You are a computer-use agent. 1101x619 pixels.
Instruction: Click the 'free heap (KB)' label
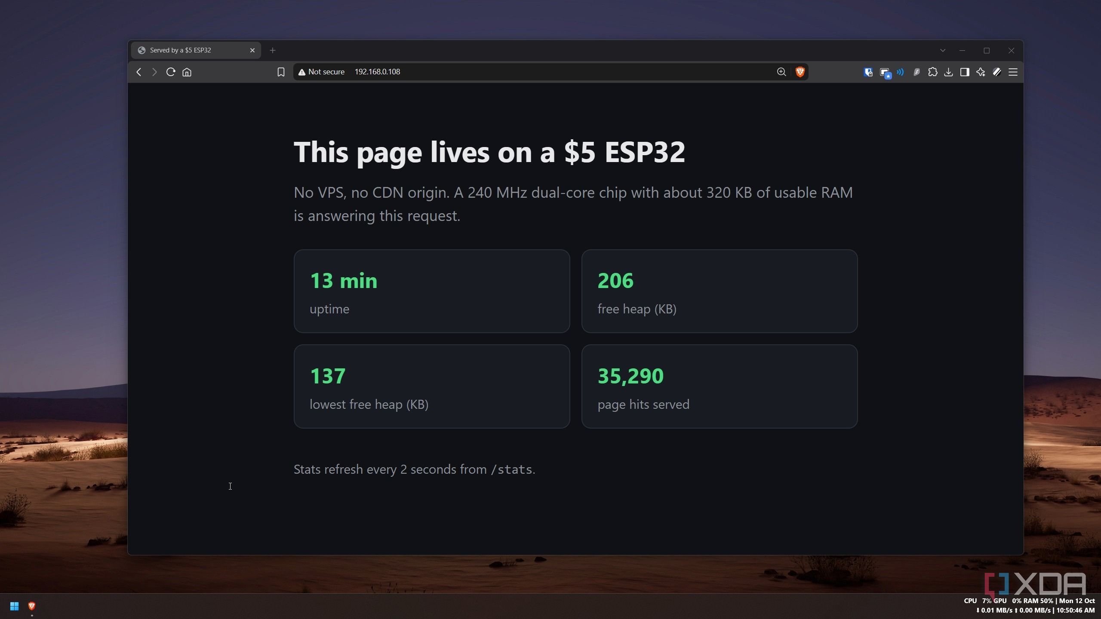(x=637, y=309)
